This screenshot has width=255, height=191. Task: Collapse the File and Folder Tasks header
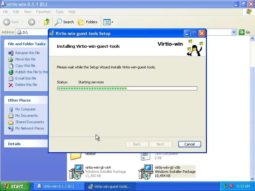tap(27, 44)
